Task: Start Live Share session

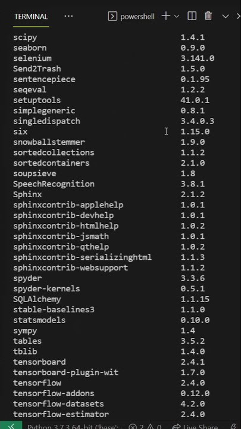Action: click(x=195, y=426)
